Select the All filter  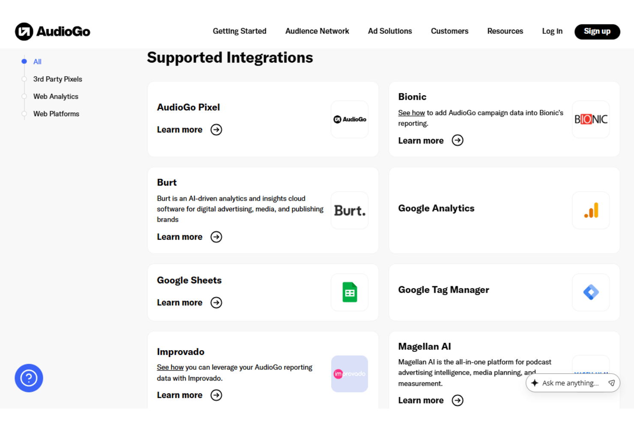[x=37, y=62]
